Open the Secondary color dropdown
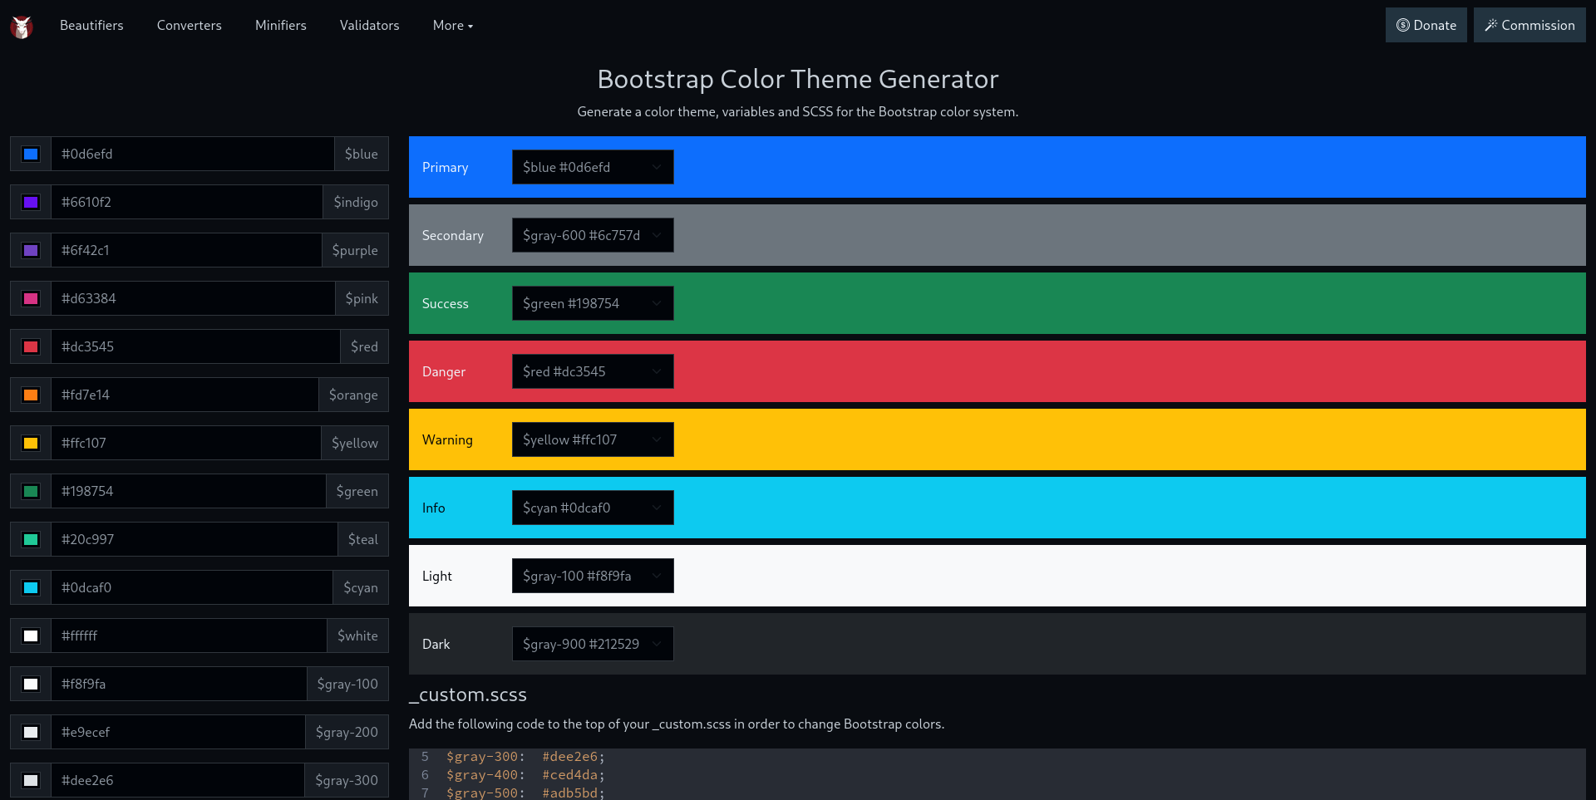The height and width of the screenshot is (800, 1596). tap(593, 235)
